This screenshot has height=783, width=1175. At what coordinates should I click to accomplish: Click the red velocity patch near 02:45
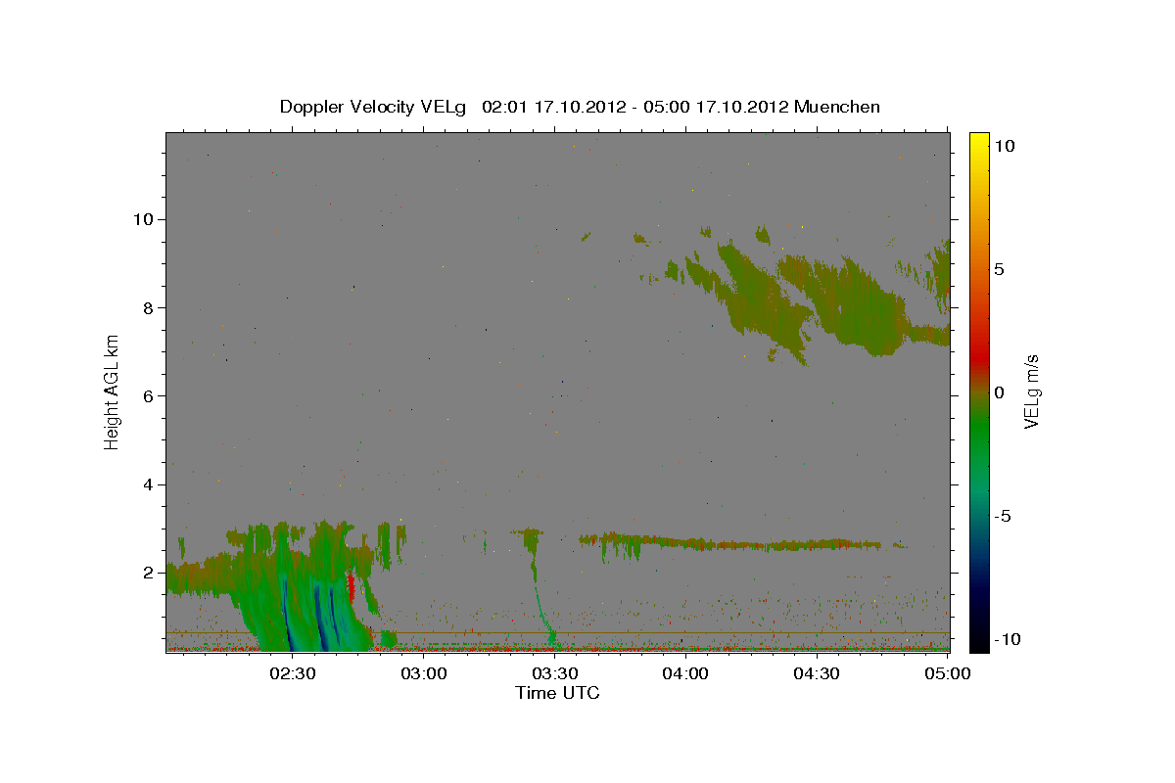point(351,590)
